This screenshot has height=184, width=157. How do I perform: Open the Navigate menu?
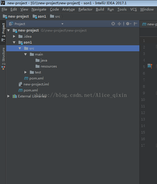click(x=39, y=9)
